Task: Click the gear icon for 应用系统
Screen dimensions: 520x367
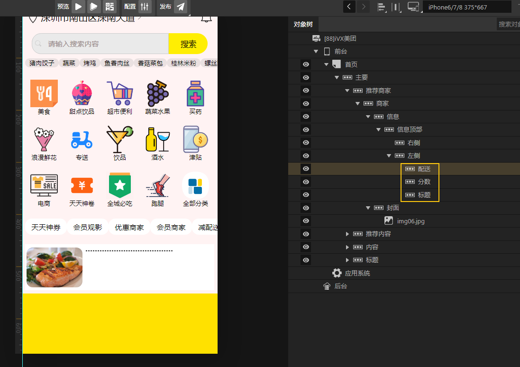Action: [x=337, y=273]
